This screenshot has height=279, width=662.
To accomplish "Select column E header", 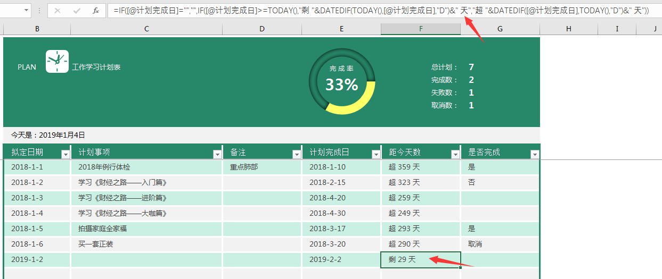I will (x=341, y=29).
